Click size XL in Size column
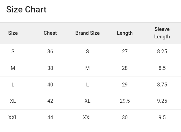181x132 pixels. tap(13, 101)
